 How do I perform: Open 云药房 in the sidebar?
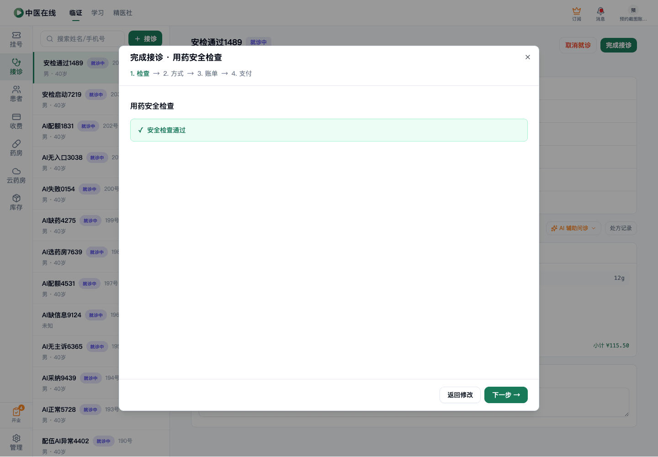coord(16,176)
